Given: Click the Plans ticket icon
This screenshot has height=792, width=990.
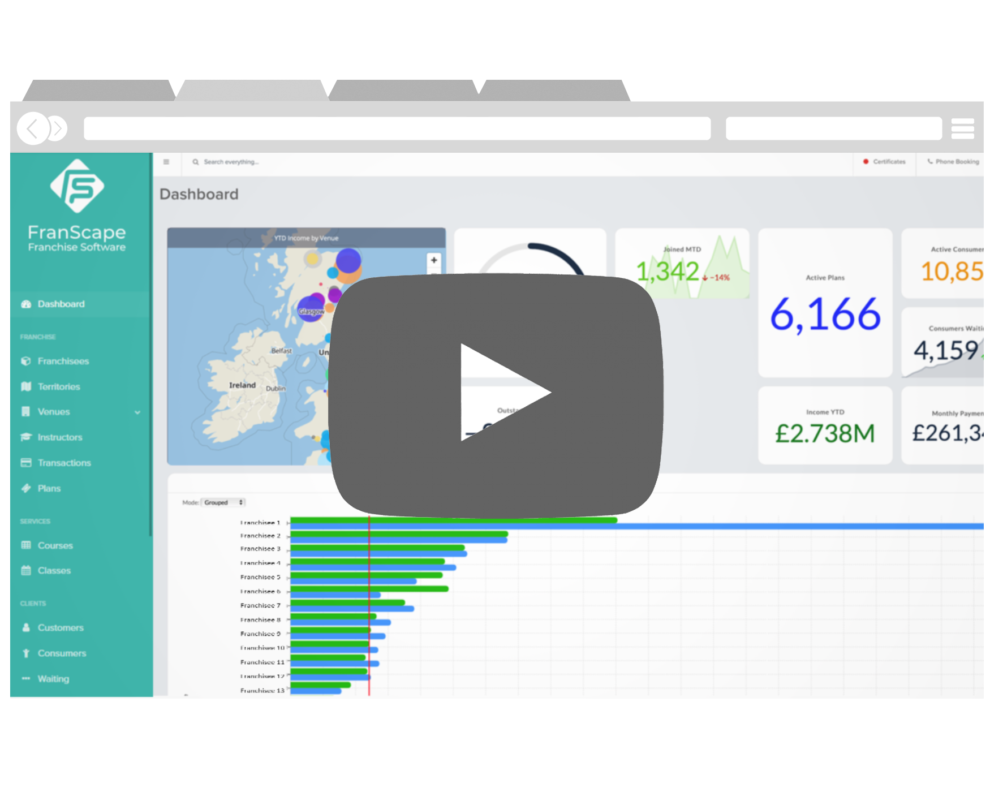Looking at the screenshot, I should click(26, 488).
